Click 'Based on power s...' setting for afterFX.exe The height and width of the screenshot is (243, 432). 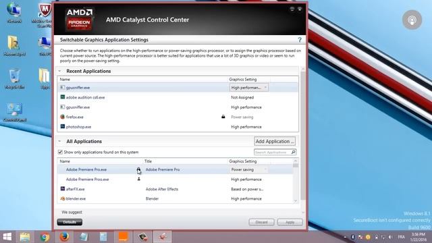click(247, 189)
